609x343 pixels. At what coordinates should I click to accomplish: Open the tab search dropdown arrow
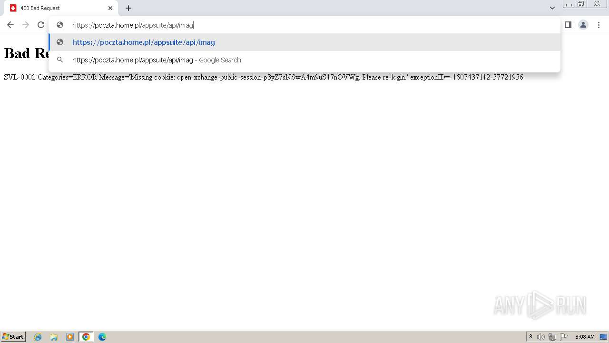[552, 8]
